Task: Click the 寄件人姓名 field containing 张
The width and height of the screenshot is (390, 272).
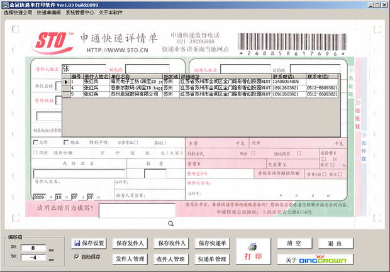Action: click(84, 68)
